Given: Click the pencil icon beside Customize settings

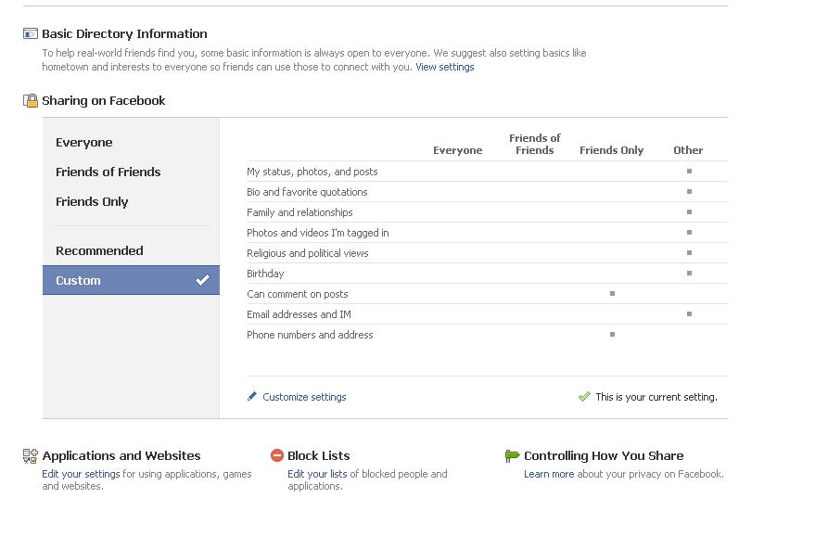Looking at the screenshot, I should [x=252, y=397].
